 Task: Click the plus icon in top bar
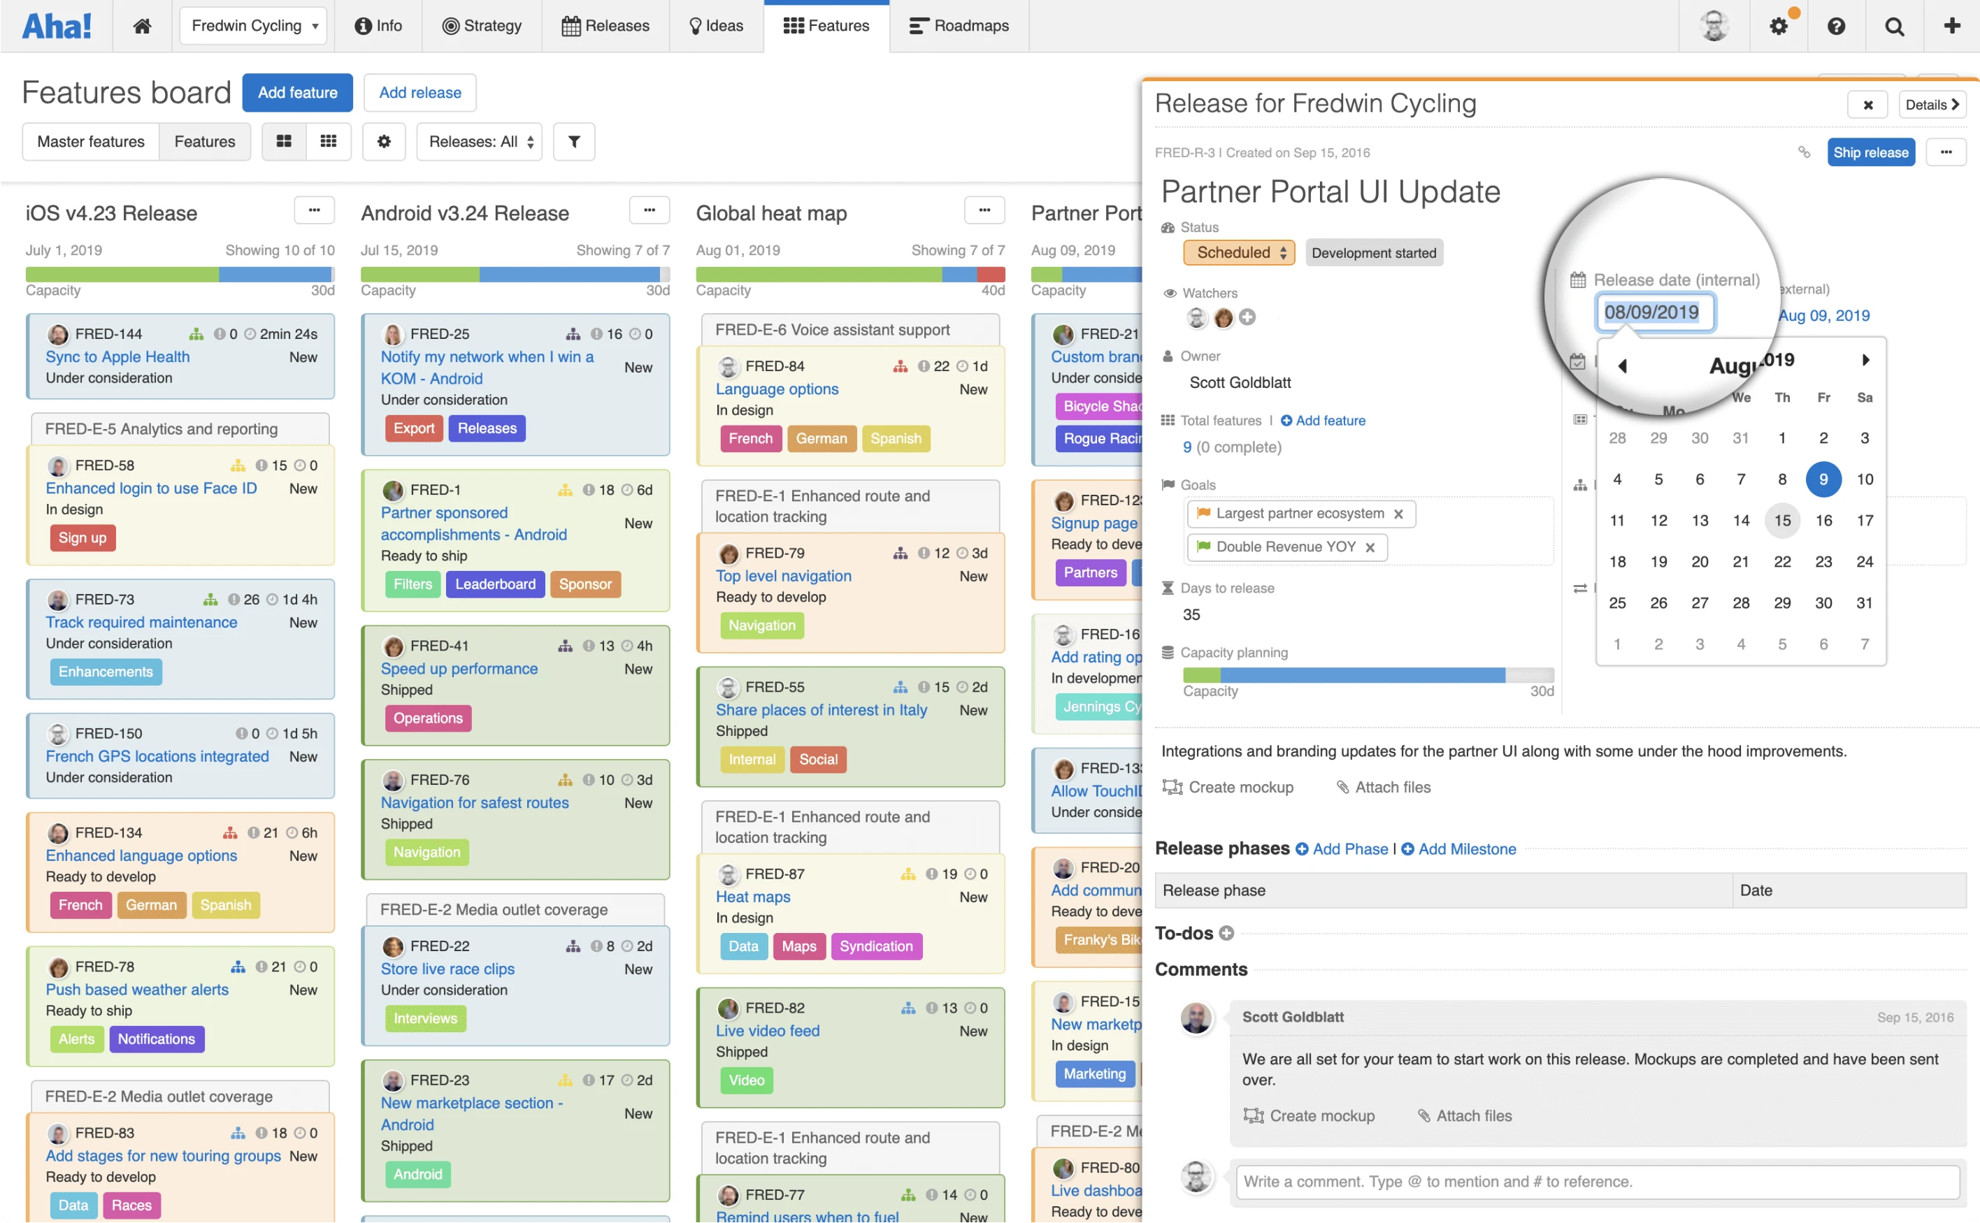pyautogui.click(x=1951, y=26)
